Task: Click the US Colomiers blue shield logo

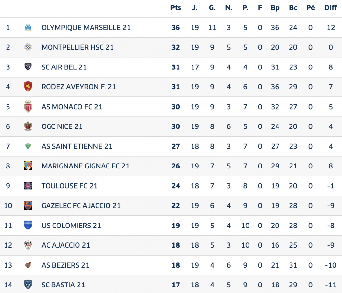Action: point(28,226)
